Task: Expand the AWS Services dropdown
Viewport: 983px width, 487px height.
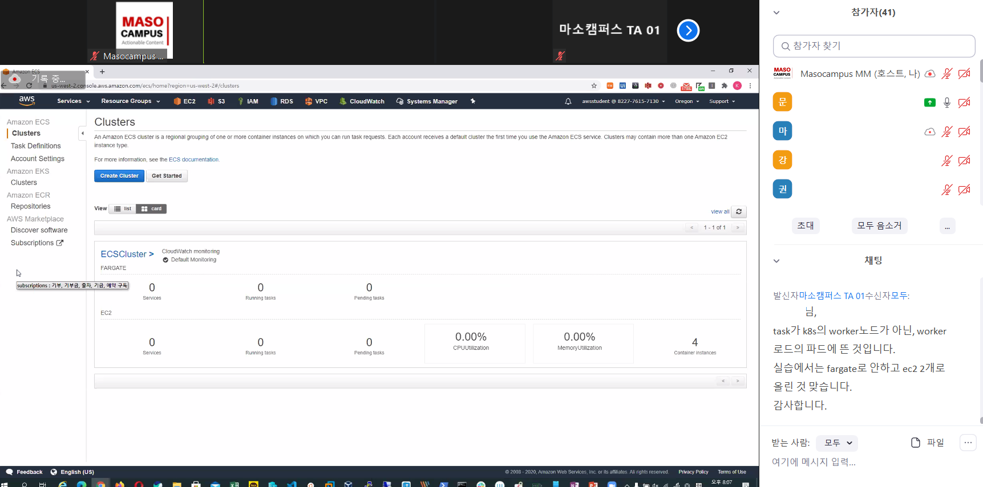Action: click(x=73, y=101)
